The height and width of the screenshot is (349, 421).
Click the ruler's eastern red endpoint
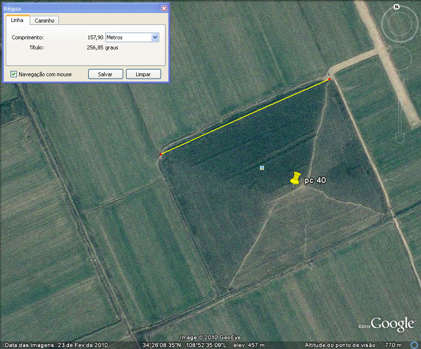(329, 79)
